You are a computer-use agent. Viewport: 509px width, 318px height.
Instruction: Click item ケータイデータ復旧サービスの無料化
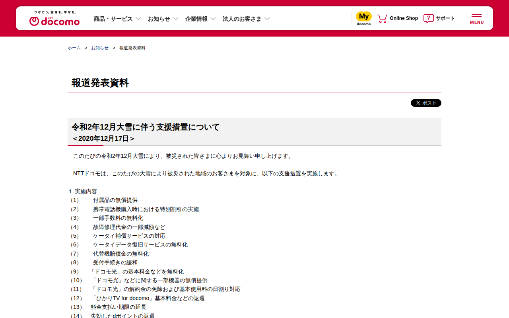coord(140,245)
